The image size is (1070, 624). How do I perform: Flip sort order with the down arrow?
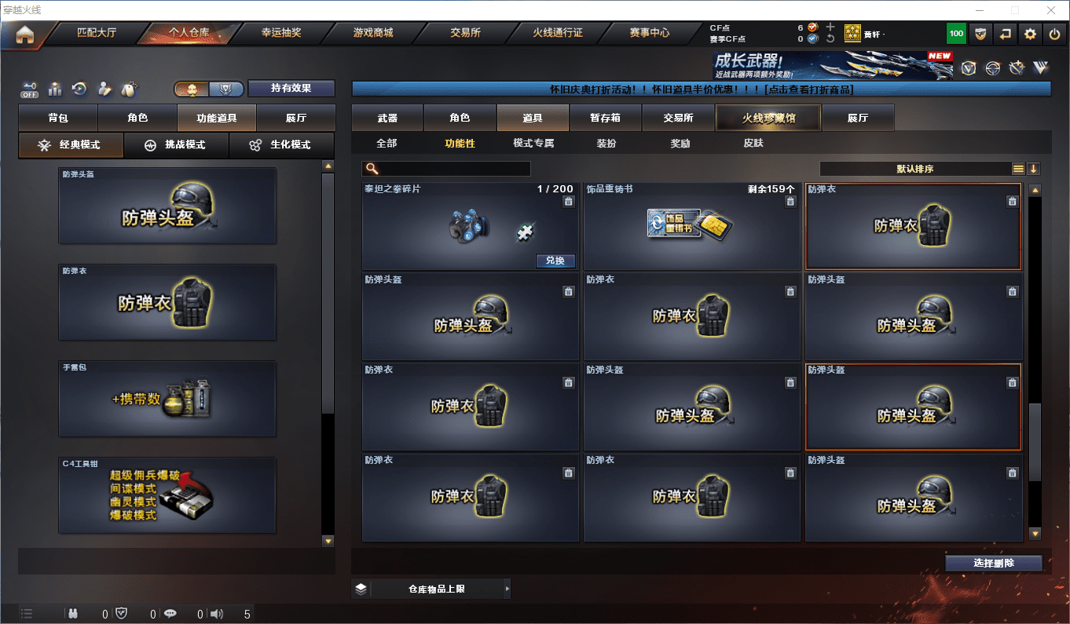(x=1033, y=169)
